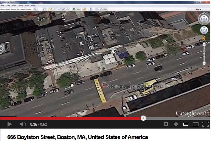Image resolution: width=211 pixels, height=141 pixels.
Task: Click the Print toolbar icon
Action: [101, 9]
